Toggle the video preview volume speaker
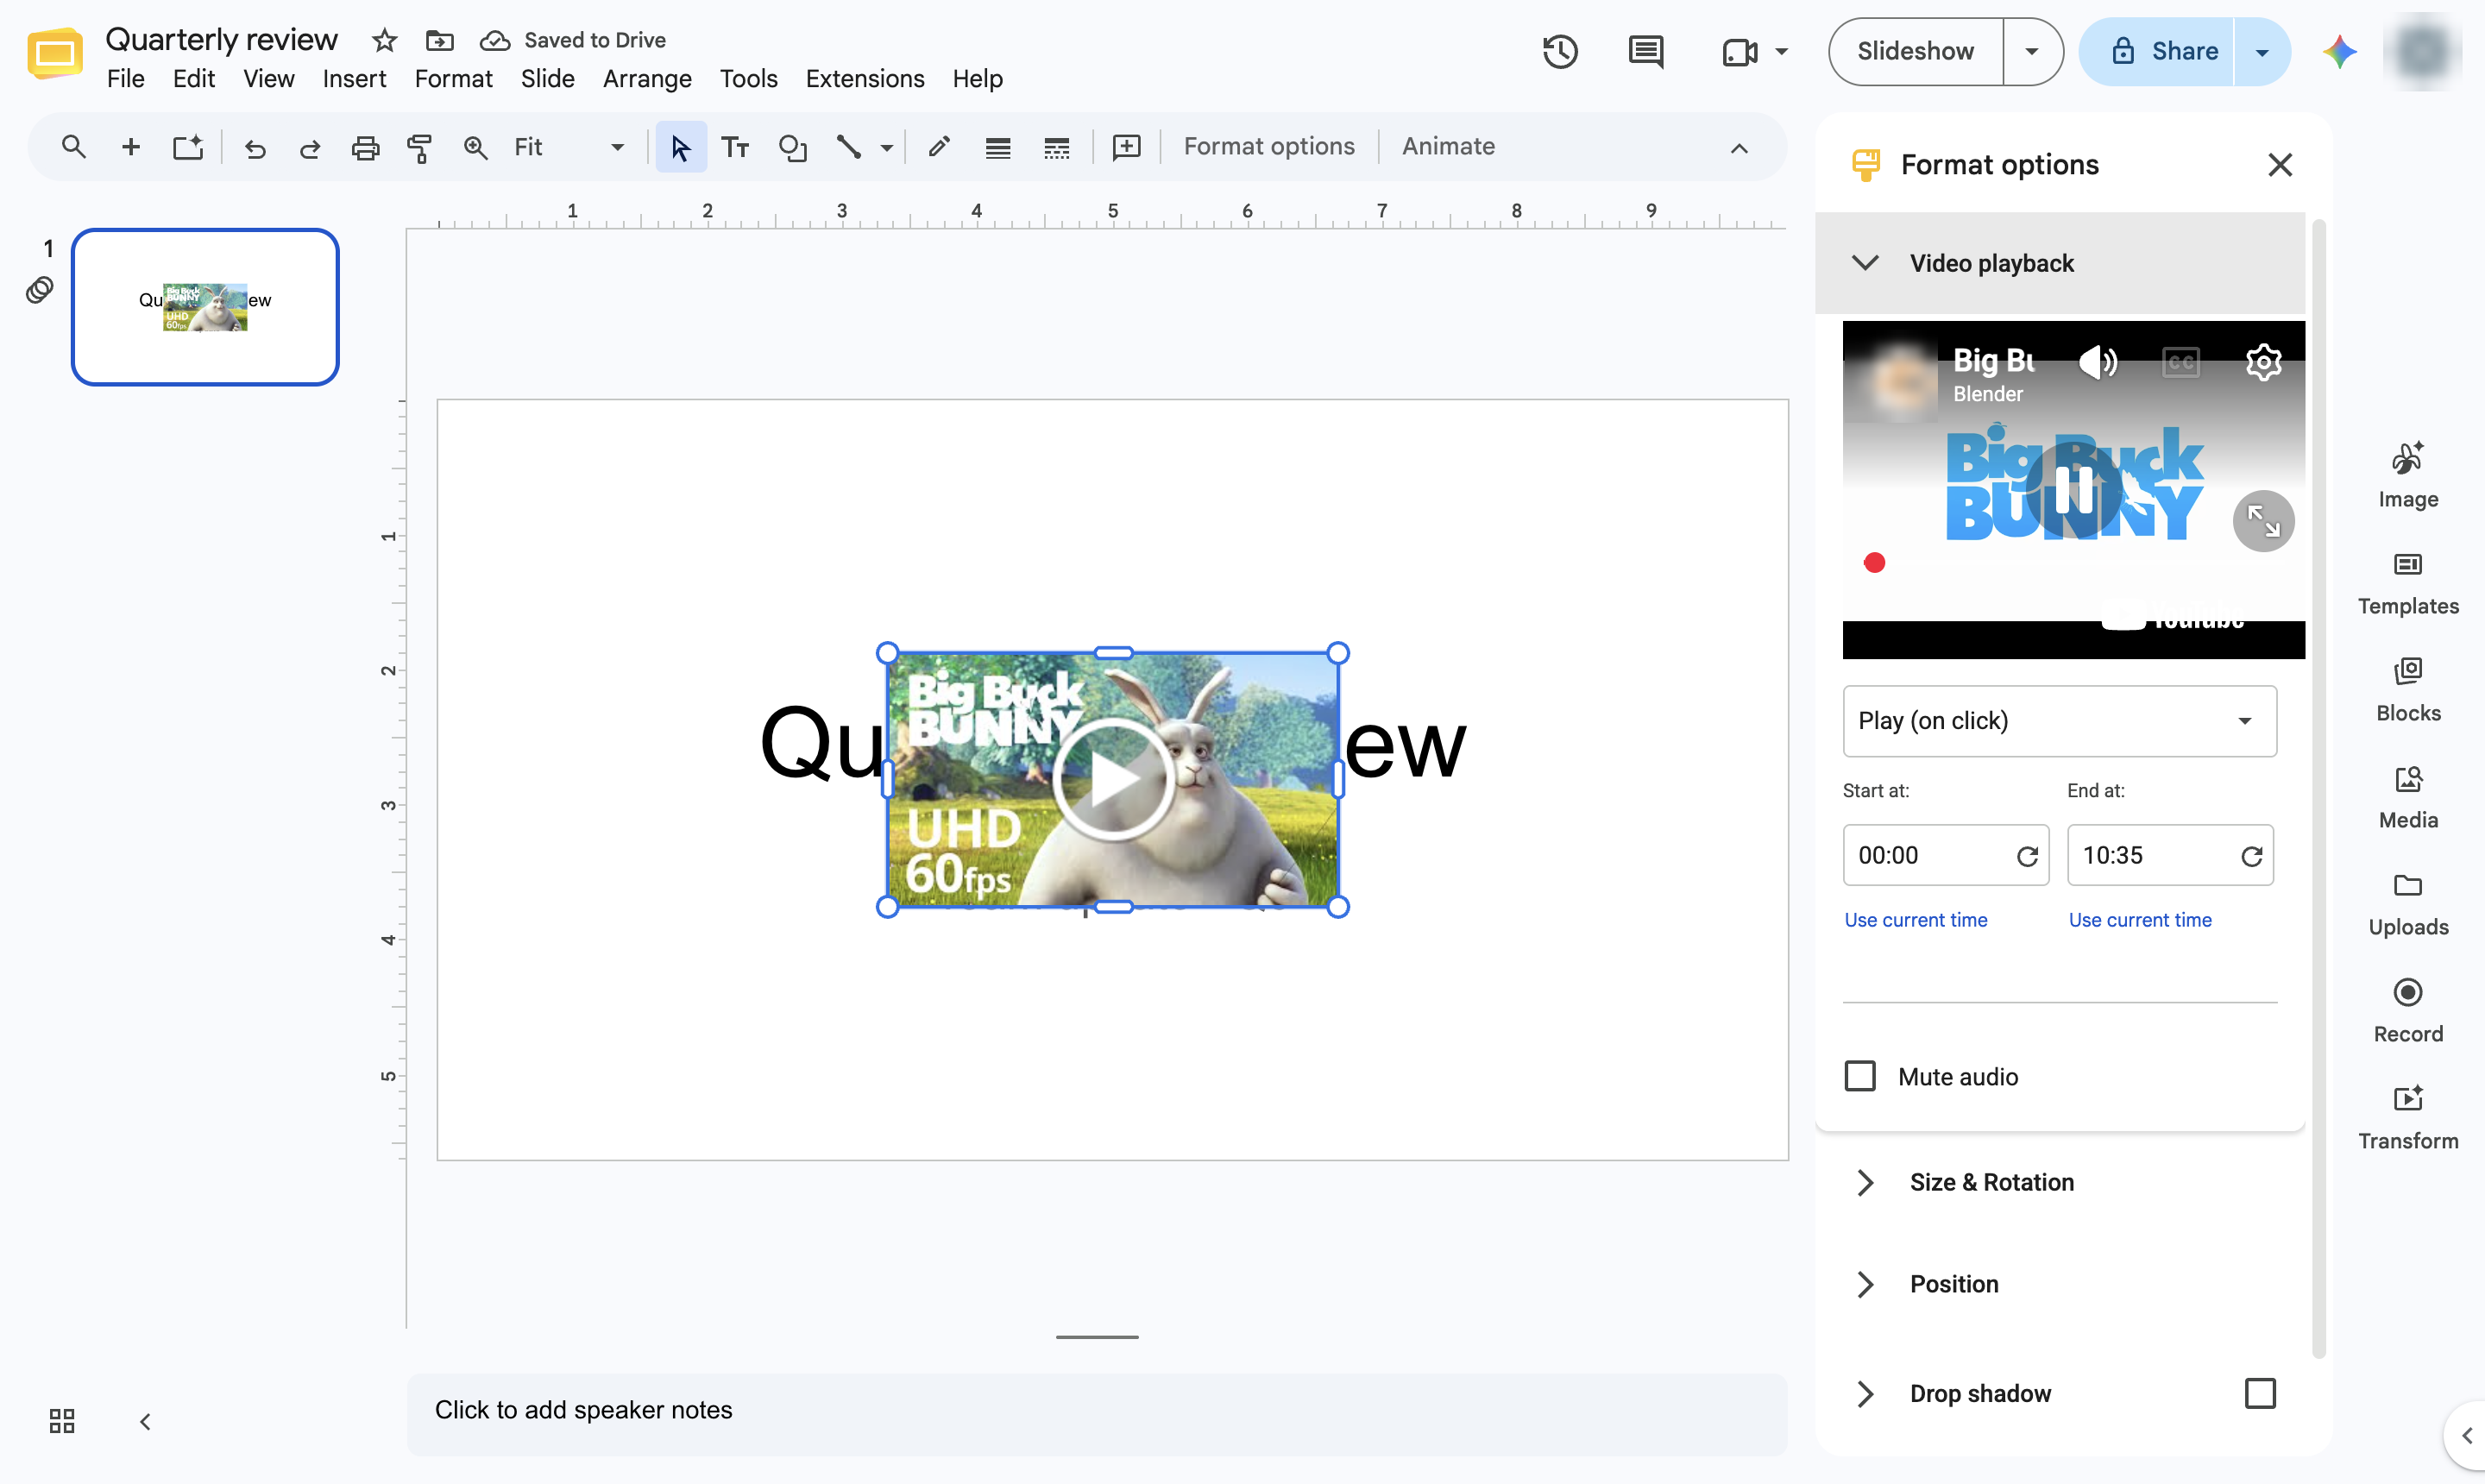The width and height of the screenshot is (2485, 1484). (2098, 362)
